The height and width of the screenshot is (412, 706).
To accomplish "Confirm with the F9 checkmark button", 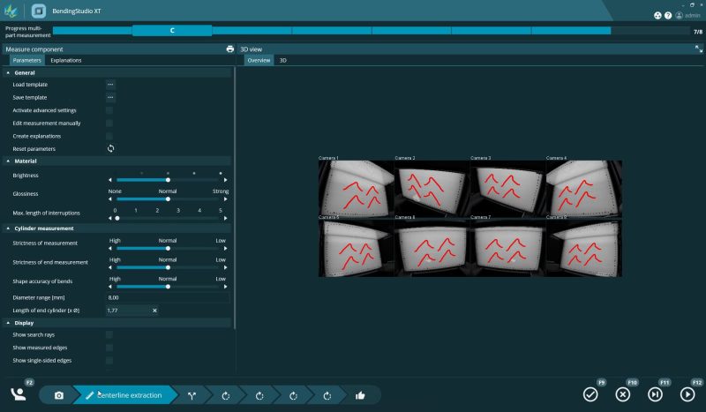I will pyautogui.click(x=590, y=394).
